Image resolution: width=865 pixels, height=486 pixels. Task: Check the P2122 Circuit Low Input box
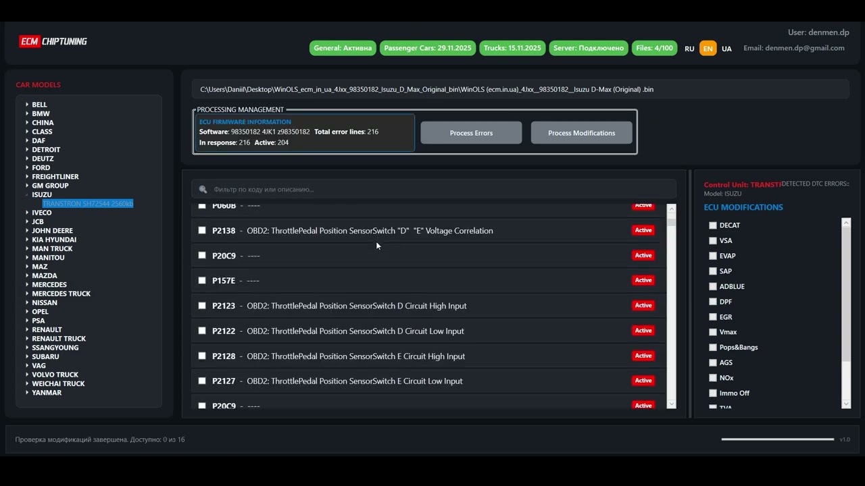(202, 330)
